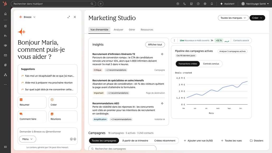This screenshot has width=272, height=153.
Task: Open insight Recrutement de spécialistes en soins intensifs
Action: click(x=118, y=80)
